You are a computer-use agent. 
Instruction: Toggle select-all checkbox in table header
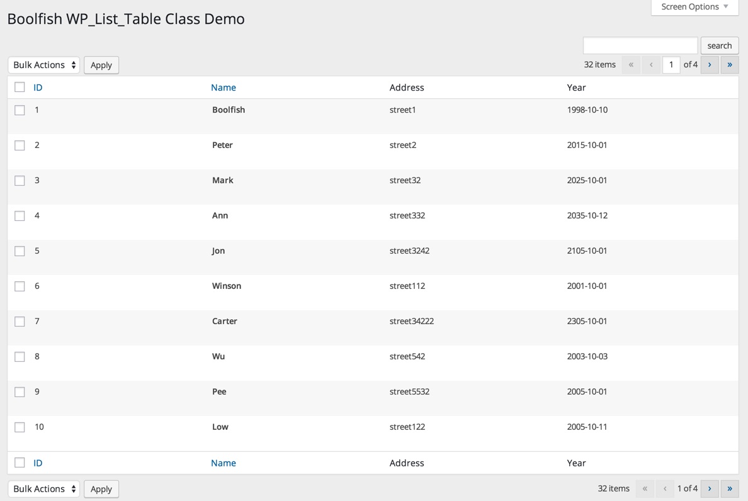pos(20,87)
